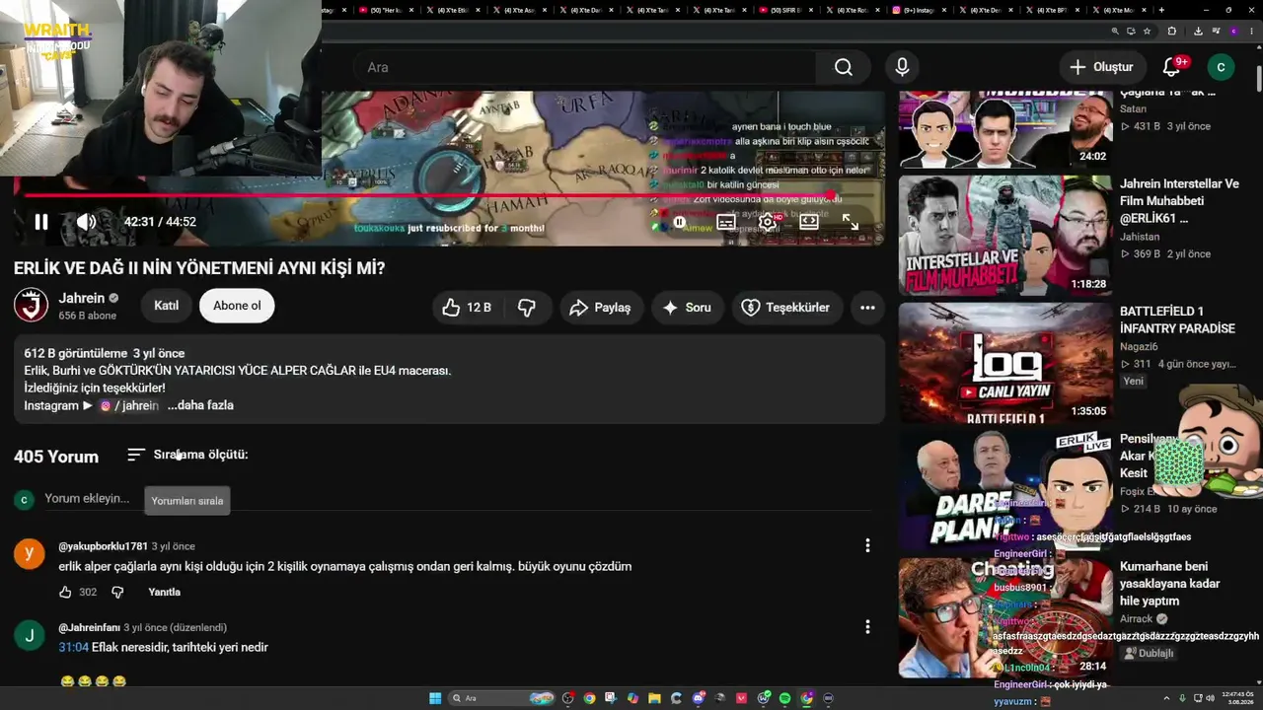
Task: Open the browser downloads icon
Action: pos(1198,32)
